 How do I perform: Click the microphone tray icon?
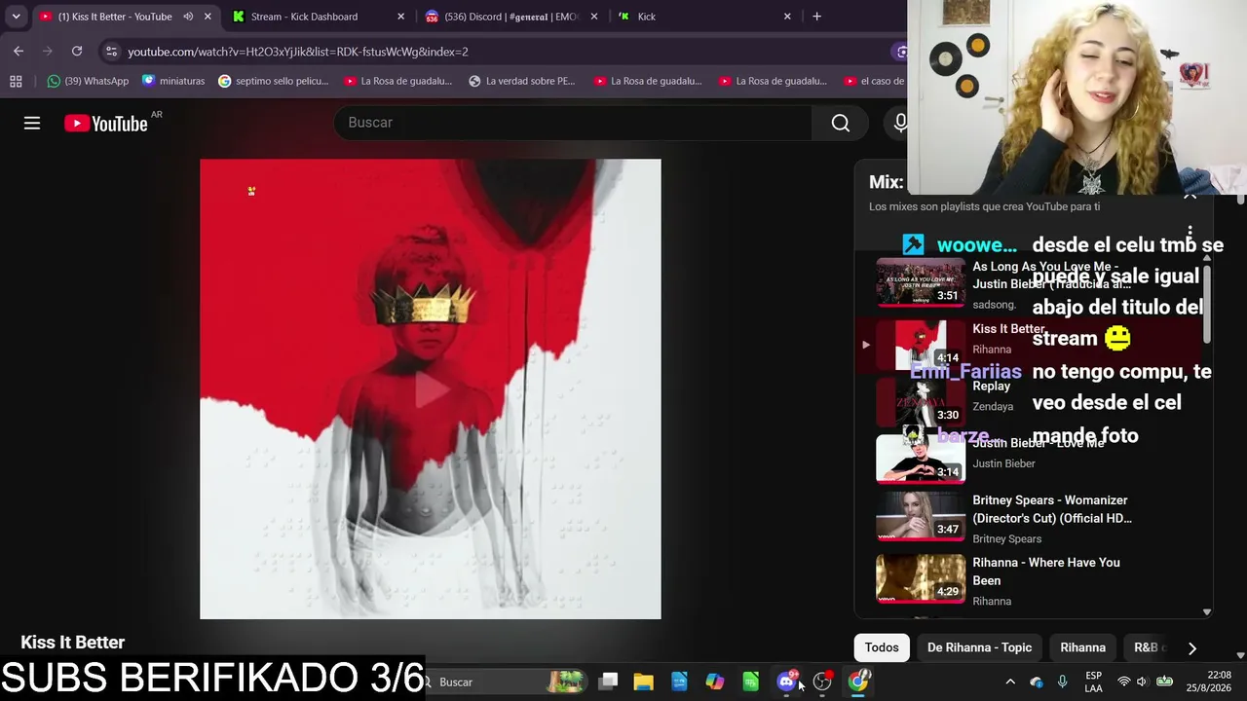click(1062, 682)
